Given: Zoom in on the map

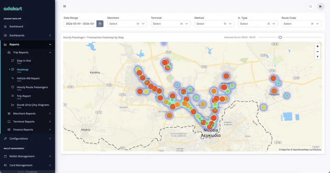Looking at the screenshot, I should pyautogui.click(x=318, y=46).
